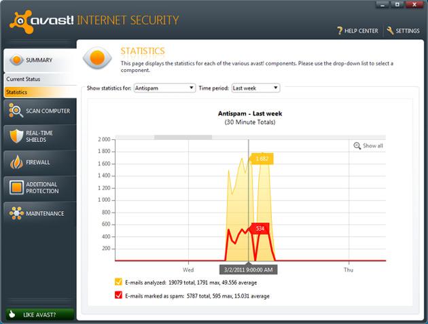Viewport: 428px width, 324px height.
Task: Click the large Statistics eye icon
Action: [x=97, y=58]
